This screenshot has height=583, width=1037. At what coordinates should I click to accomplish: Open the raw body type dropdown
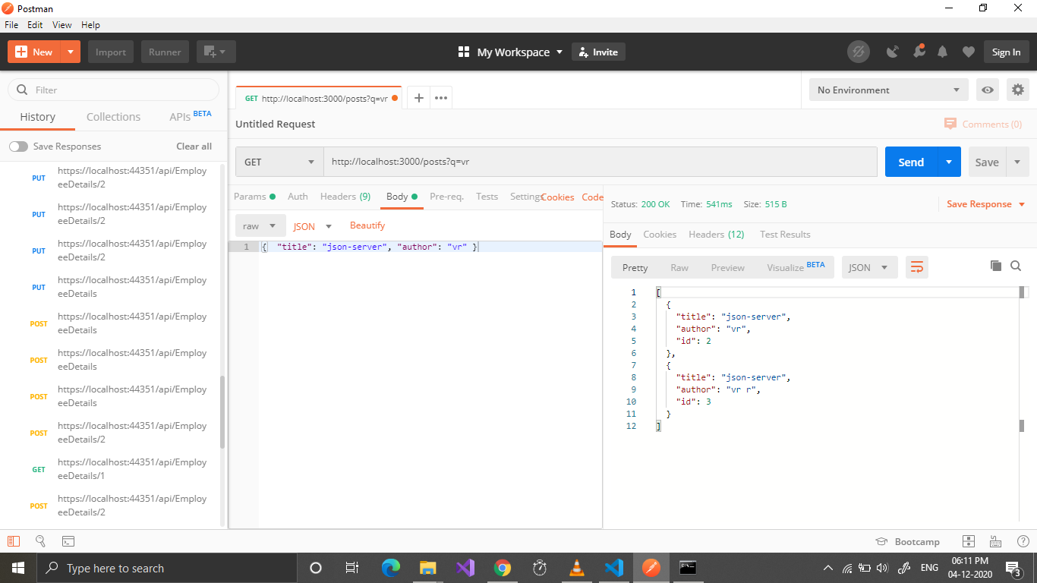(x=260, y=225)
